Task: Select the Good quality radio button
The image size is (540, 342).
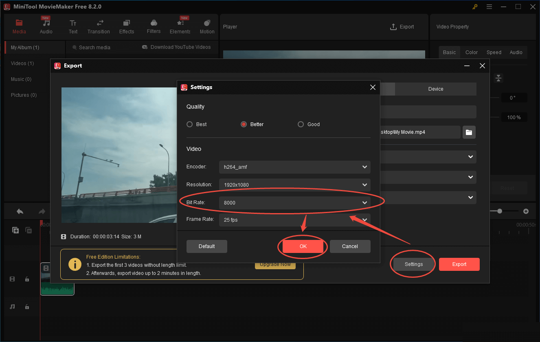Action: [301, 124]
